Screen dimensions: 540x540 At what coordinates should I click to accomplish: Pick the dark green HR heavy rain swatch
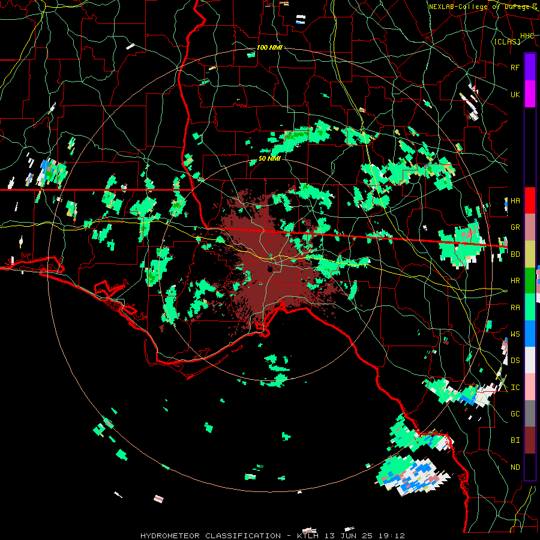point(530,281)
